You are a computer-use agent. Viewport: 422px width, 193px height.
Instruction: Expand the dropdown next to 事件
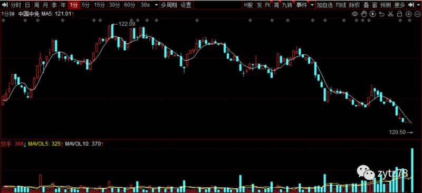pos(312,5)
